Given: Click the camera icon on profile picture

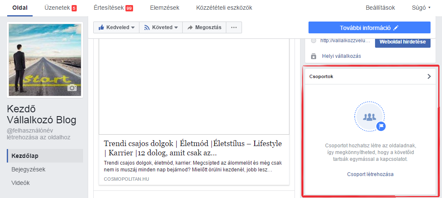Looking at the screenshot, I should click(72, 88).
